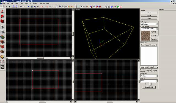This screenshot has height=103, width=176.
Task: Switch to the Auto VisGroups tab
Action: click(148, 45)
